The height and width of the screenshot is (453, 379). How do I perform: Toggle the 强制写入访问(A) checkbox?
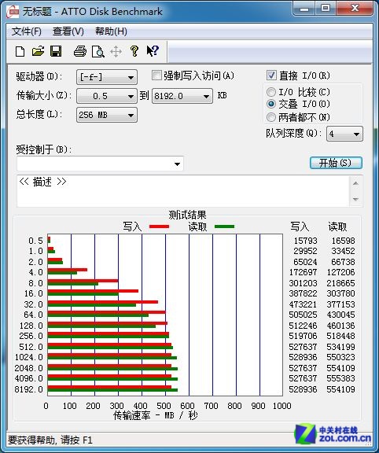156,75
